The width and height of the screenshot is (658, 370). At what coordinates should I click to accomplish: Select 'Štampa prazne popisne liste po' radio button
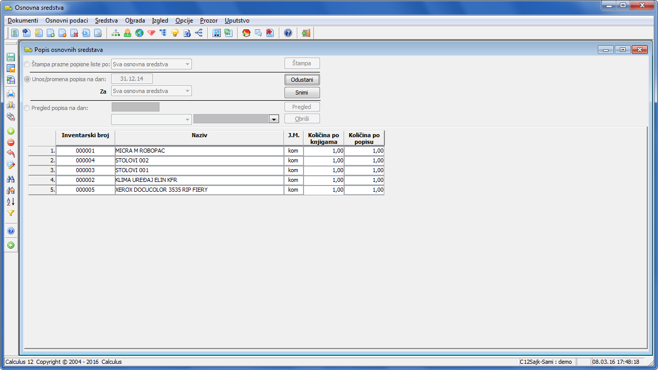click(27, 64)
